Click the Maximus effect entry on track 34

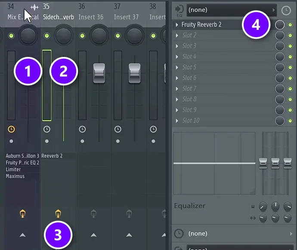pos(15,176)
